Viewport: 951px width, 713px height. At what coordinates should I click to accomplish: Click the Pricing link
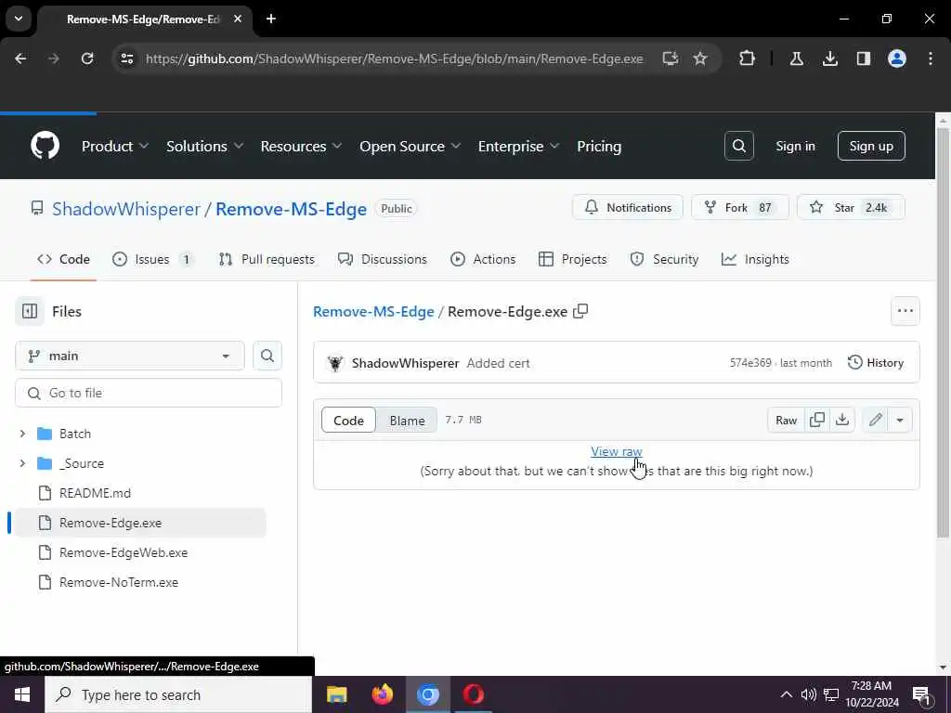(x=599, y=146)
